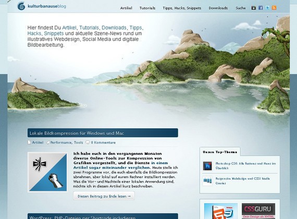Open the Facebook icon in header
The image size is (297, 219).
261,8
